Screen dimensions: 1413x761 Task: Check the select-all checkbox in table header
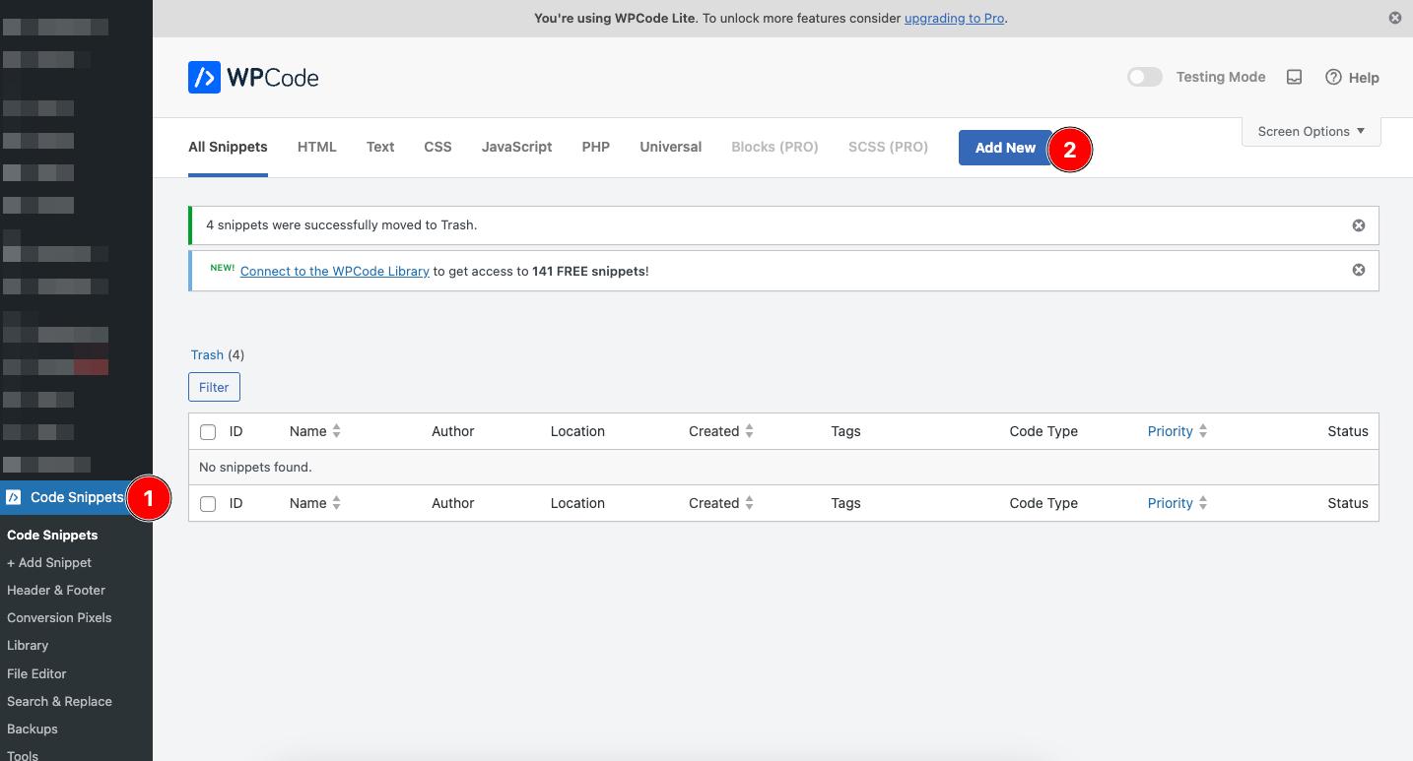click(x=208, y=432)
